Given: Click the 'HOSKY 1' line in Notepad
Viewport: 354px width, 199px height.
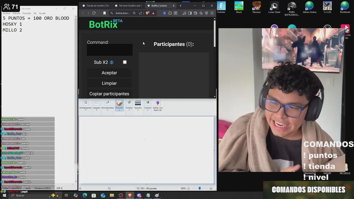Looking at the screenshot, I should (x=12, y=24).
